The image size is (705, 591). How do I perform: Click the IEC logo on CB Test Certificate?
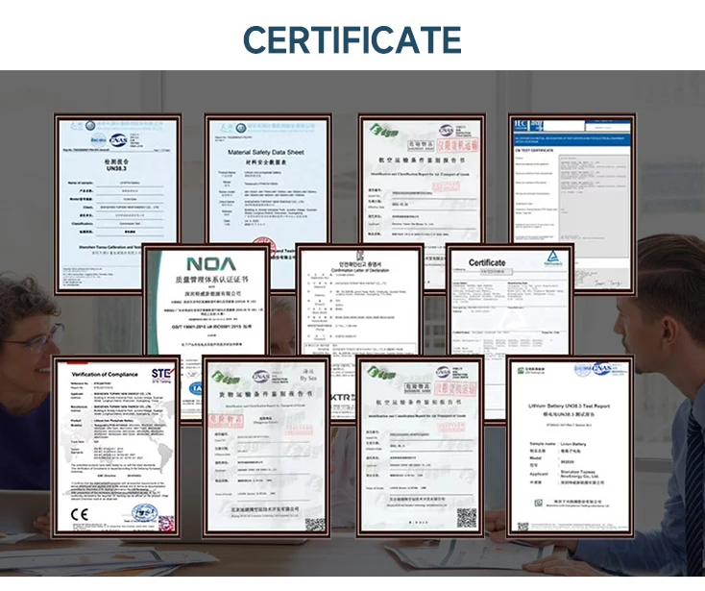pos(522,124)
